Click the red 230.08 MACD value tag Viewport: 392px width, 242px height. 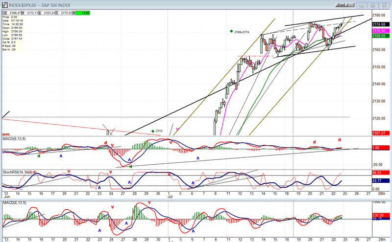tap(380, 215)
